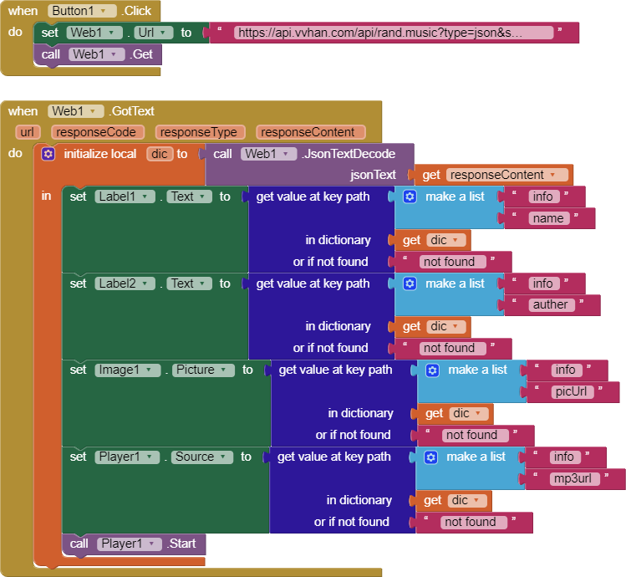
Task: Click the gear icon on initialize local block
Action: tap(48, 154)
